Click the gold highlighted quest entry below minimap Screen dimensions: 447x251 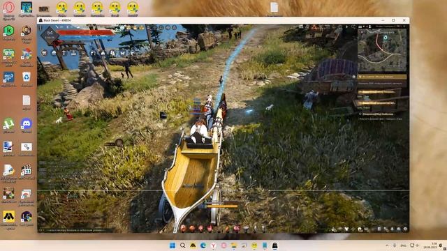pyautogui.click(x=383, y=77)
